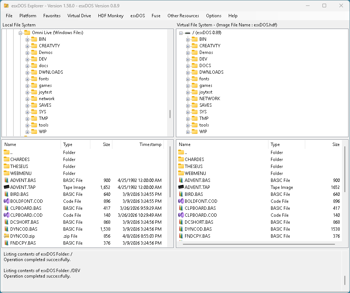The height and width of the screenshot is (293, 350).
Task: Open the HDF Monkey menu
Action: point(111,16)
